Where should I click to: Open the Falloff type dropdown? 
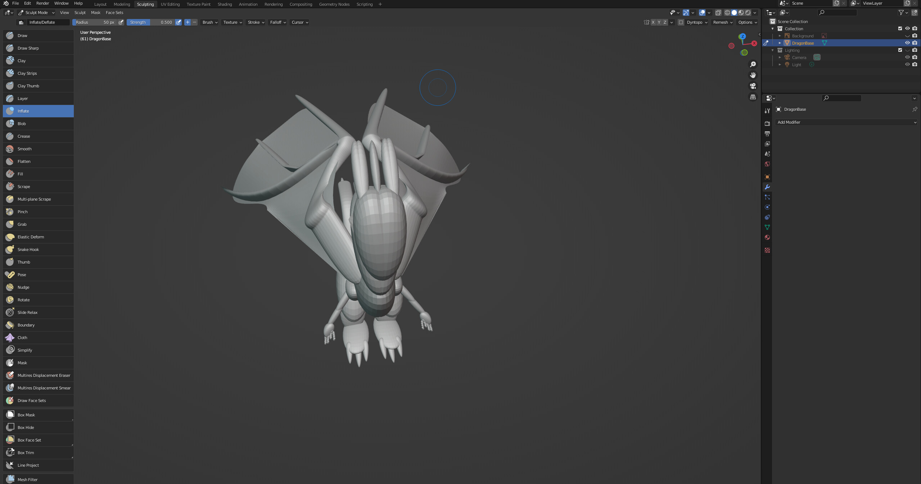coord(278,23)
